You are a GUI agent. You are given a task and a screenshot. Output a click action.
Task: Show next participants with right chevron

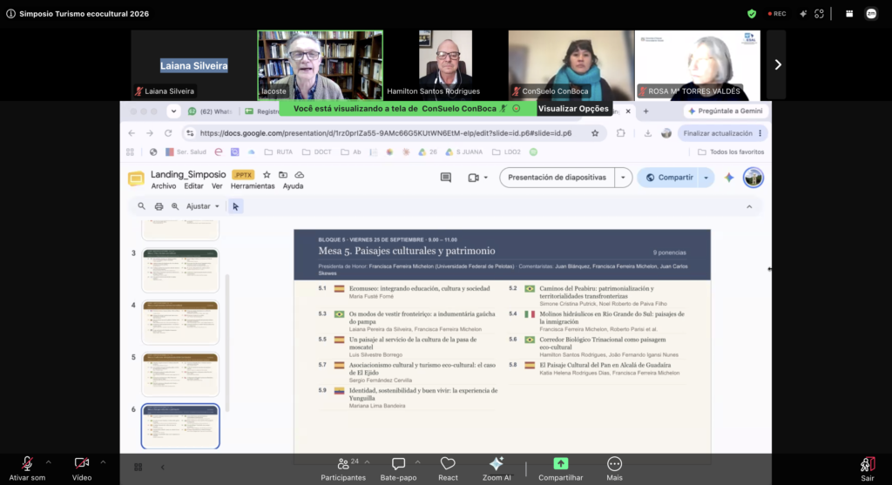(x=778, y=64)
